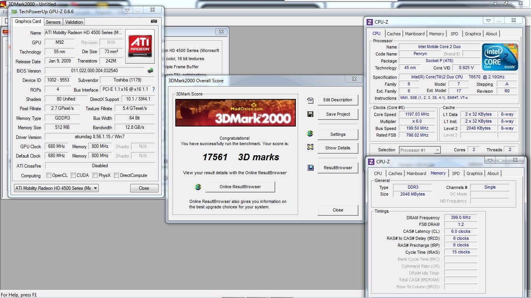This screenshot has width=531, height=298.
Task: Switch to the GPU-Z Validation tab
Action: [x=74, y=22]
